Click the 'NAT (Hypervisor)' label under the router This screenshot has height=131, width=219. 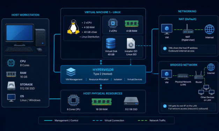(x=188, y=38)
